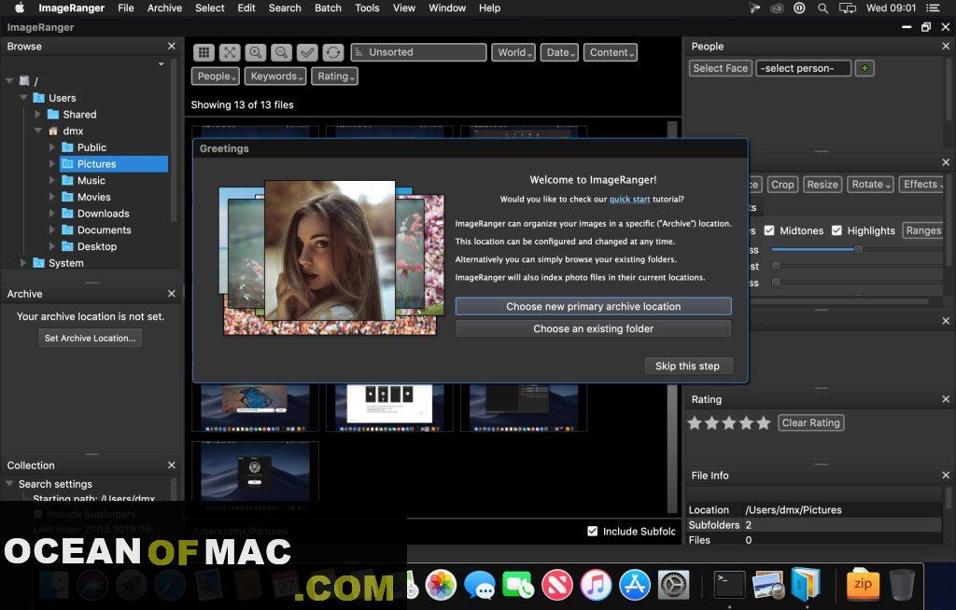Toggle Include Subfolders checkbox below thumbnails

pos(592,532)
